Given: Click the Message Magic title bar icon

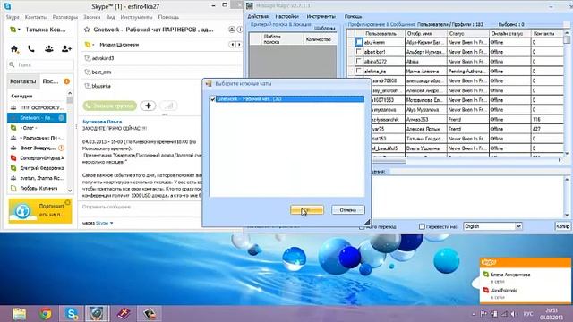Looking at the screenshot, I should point(250,6).
